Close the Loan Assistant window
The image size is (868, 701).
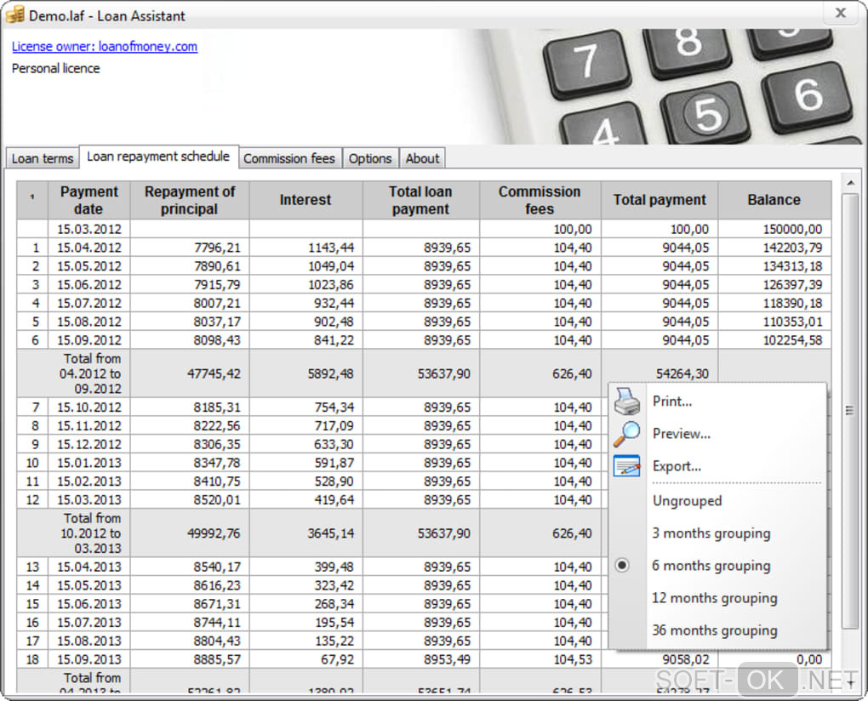tap(841, 13)
